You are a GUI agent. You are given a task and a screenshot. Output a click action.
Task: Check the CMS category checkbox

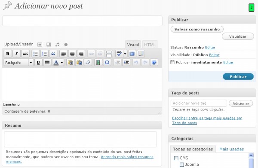(x=176, y=158)
